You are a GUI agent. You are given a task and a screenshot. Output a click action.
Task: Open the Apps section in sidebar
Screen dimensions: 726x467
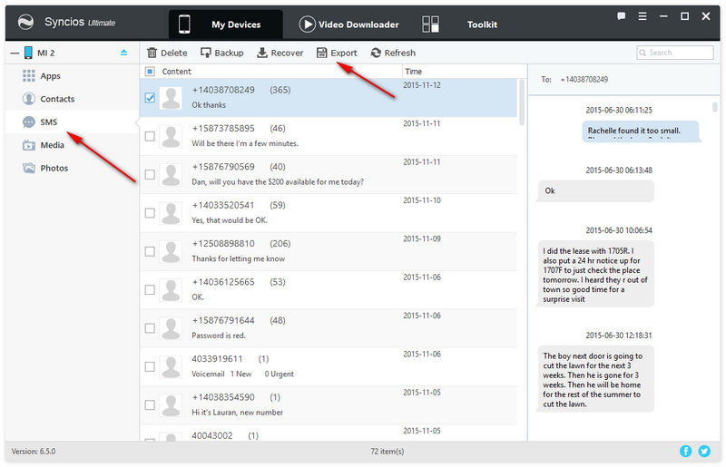(50, 76)
